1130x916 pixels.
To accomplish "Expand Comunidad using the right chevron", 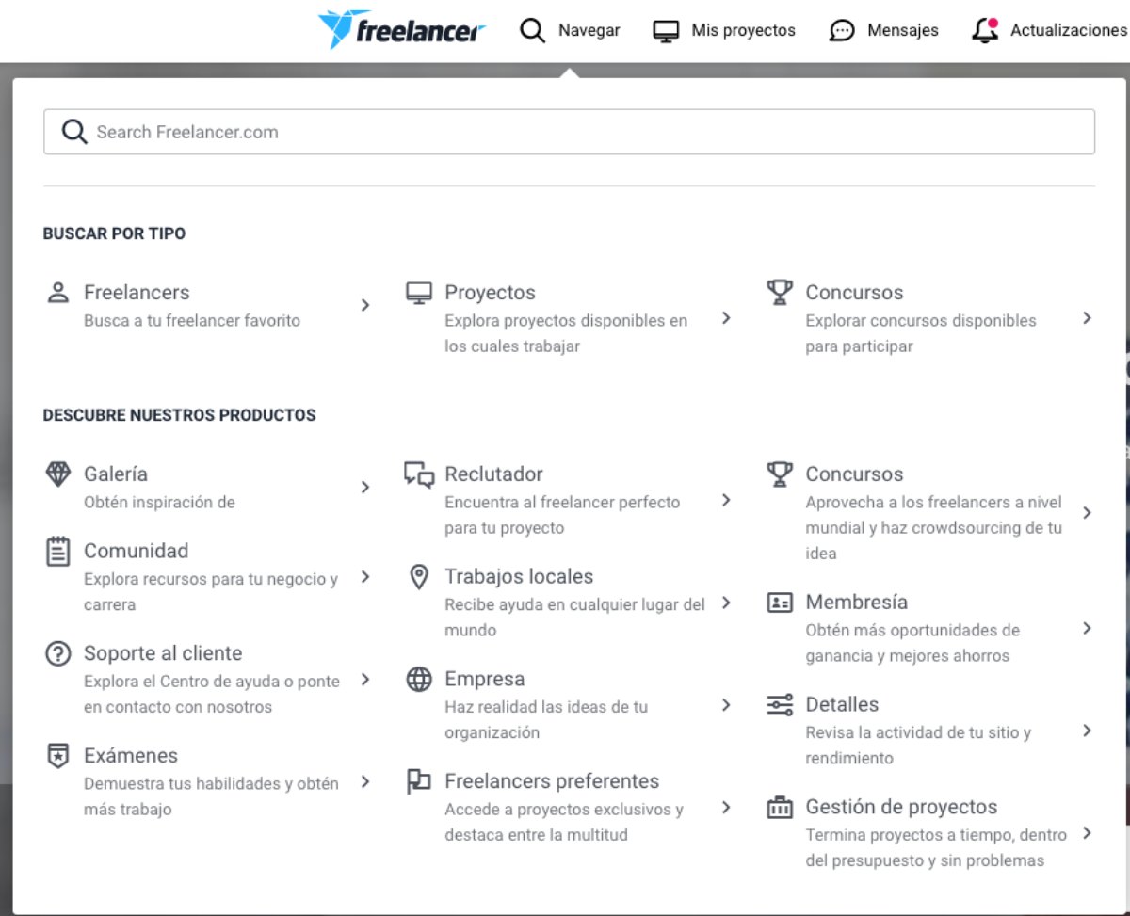I will (365, 577).
